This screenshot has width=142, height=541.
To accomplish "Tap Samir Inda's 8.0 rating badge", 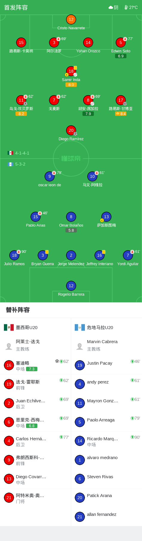I will (71, 85).
